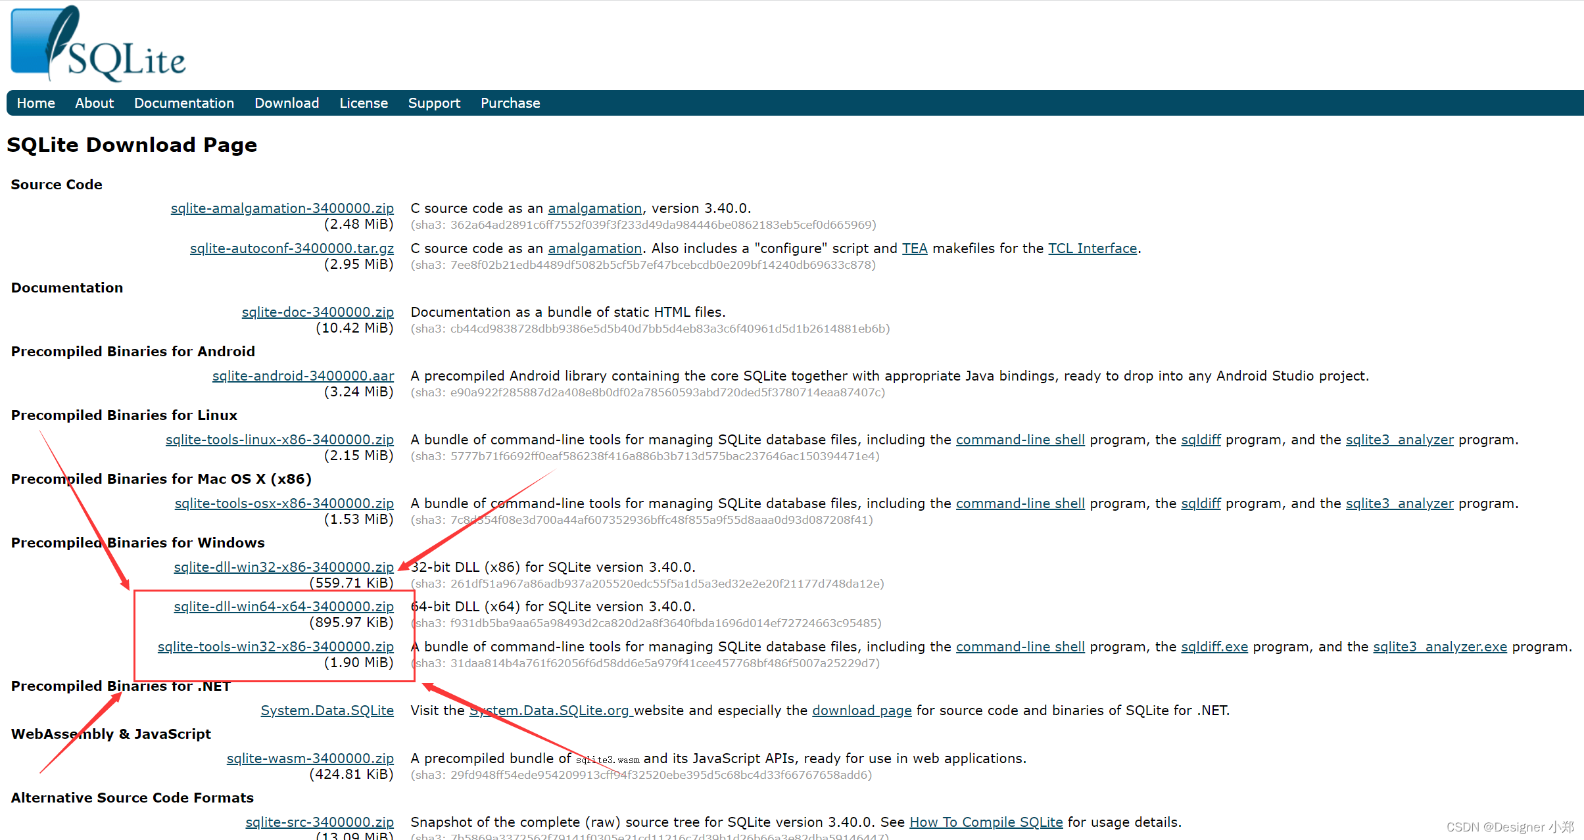1584x840 pixels.
Task: Download the 32-bit Windows DLL
Action: click(x=283, y=567)
